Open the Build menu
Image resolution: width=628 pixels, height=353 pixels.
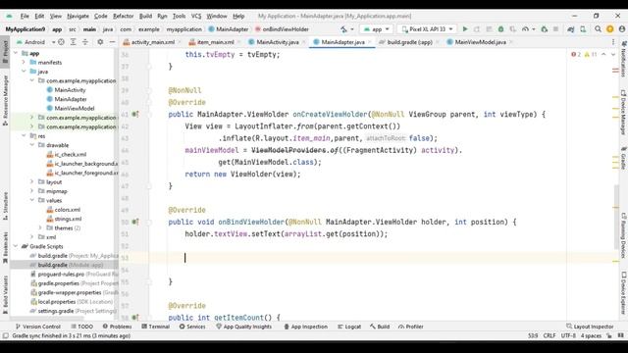(145, 16)
